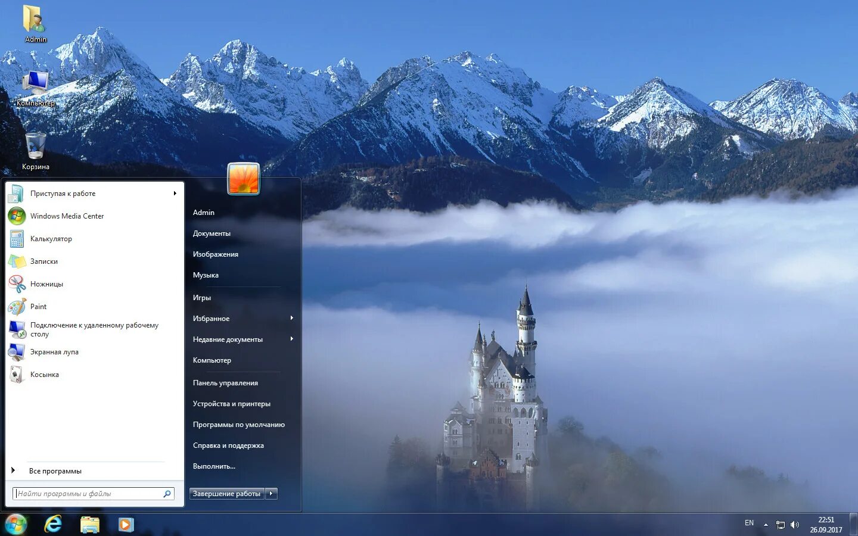
Task: Open Справка и поддержка
Action: point(228,445)
